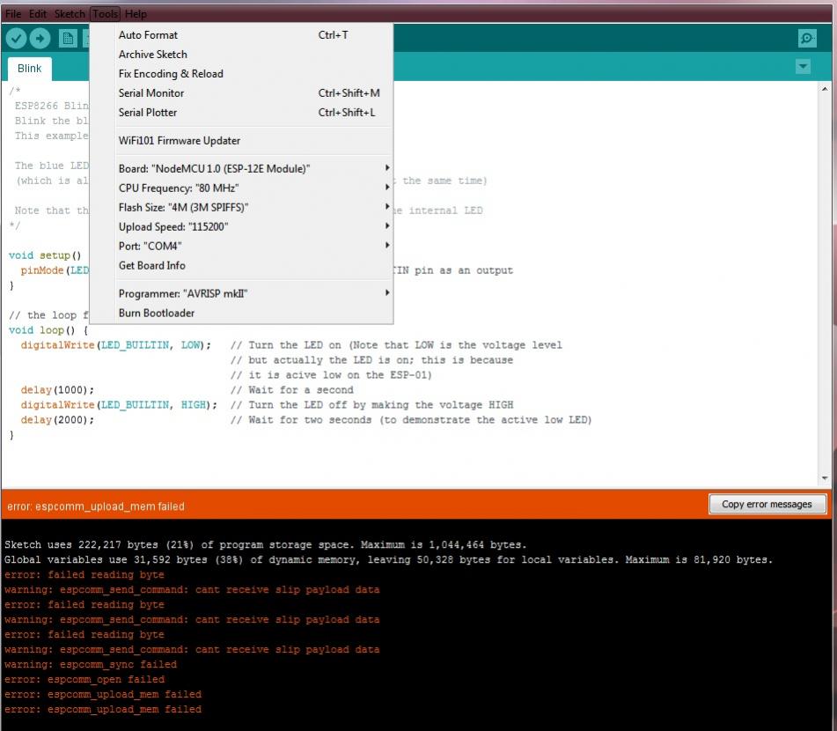Click the New sketch page icon
This screenshot has width=837, height=731.
(68, 38)
